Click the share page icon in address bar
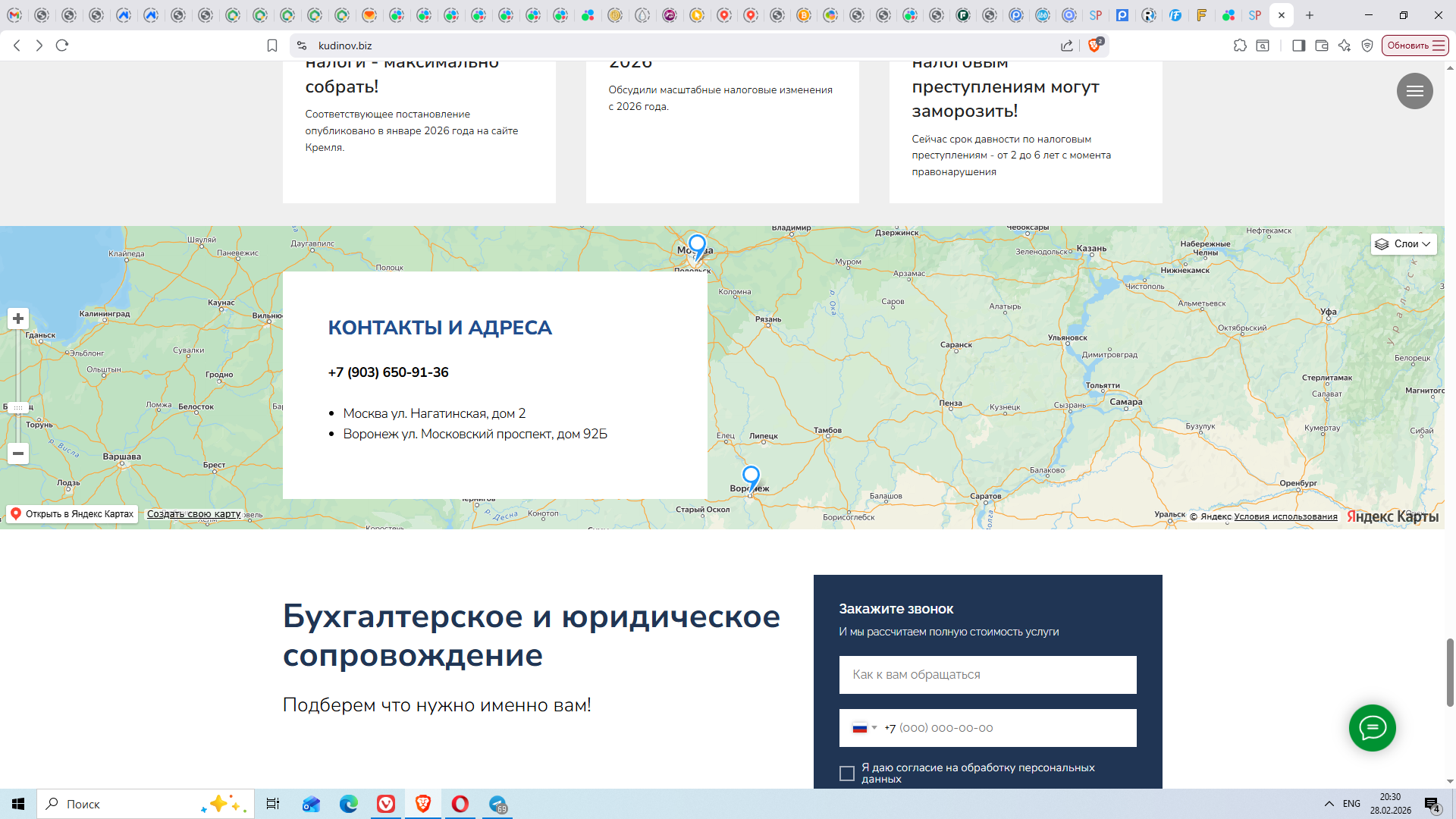Screen dimensions: 1456x819 click(1067, 45)
